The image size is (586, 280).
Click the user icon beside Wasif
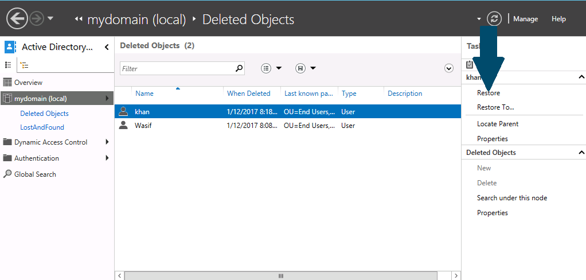[x=123, y=126]
